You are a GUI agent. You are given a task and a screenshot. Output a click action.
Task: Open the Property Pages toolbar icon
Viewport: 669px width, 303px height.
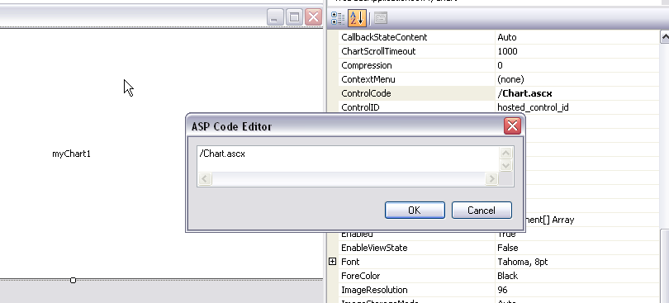click(381, 18)
